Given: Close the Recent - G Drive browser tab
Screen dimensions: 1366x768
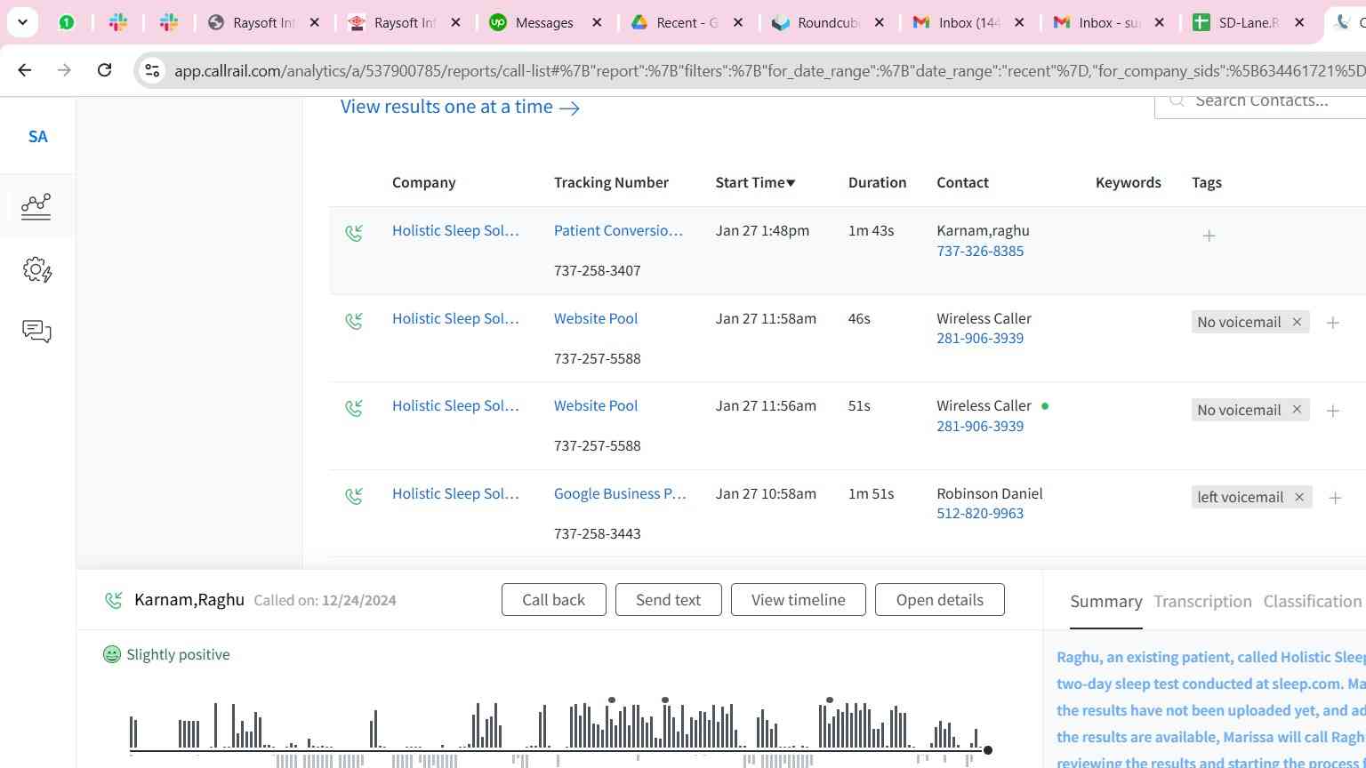Looking at the screenshot, I should point(738,22).
